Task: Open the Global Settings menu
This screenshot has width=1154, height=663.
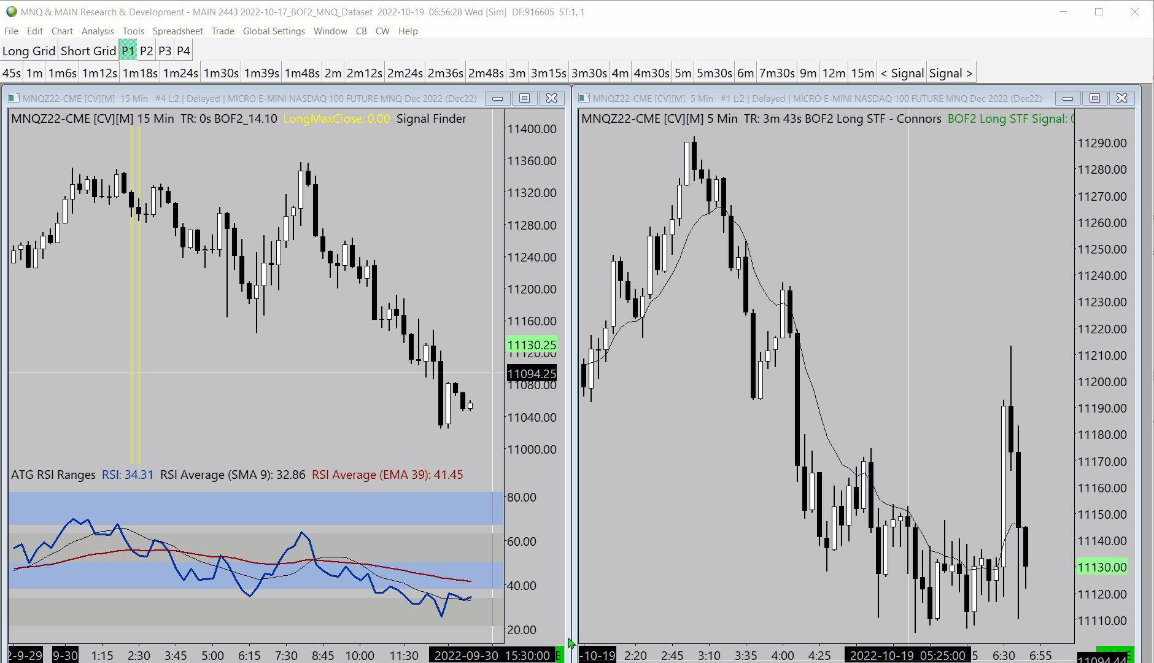Action: point(274,31)
